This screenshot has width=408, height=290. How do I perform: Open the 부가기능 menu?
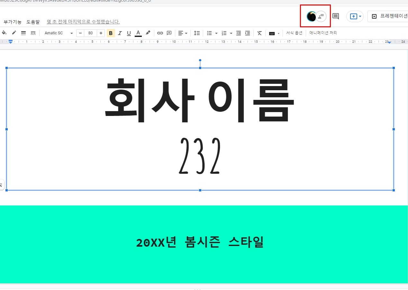(12, 22)
